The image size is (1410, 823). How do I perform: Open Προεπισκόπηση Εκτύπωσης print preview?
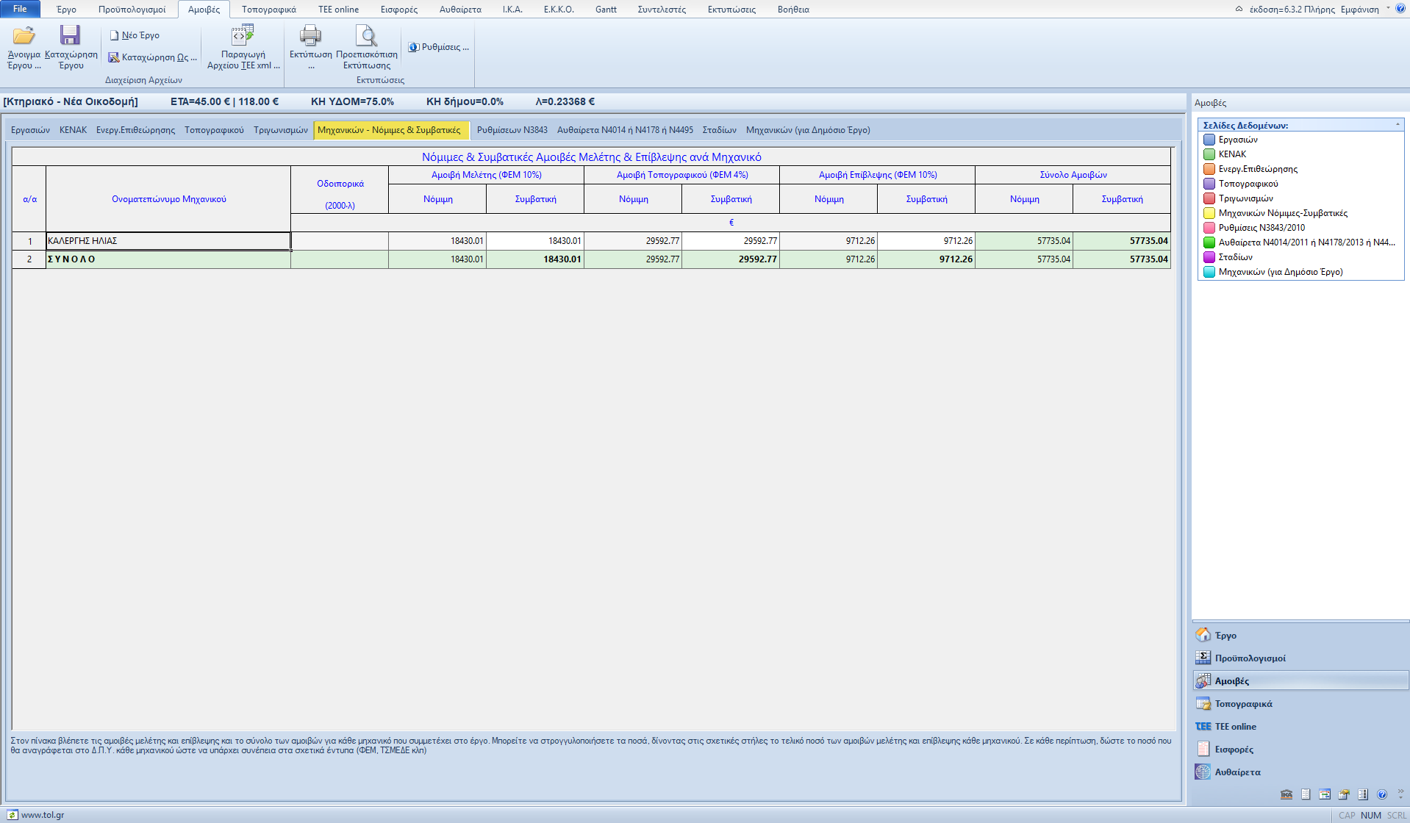click(366, 36)
